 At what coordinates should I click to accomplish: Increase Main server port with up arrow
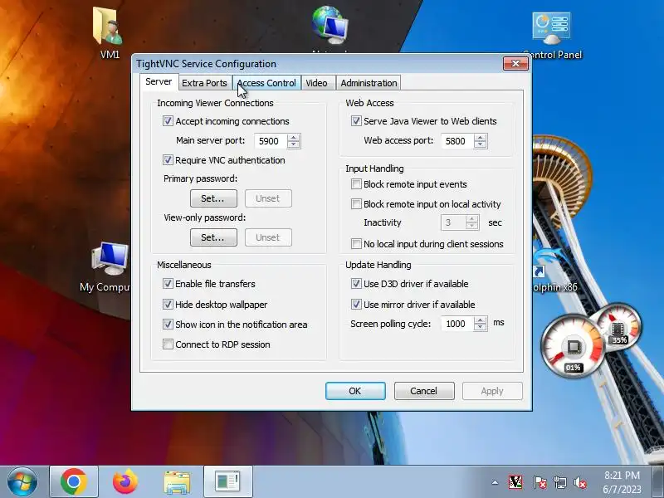tap(294, 138)
